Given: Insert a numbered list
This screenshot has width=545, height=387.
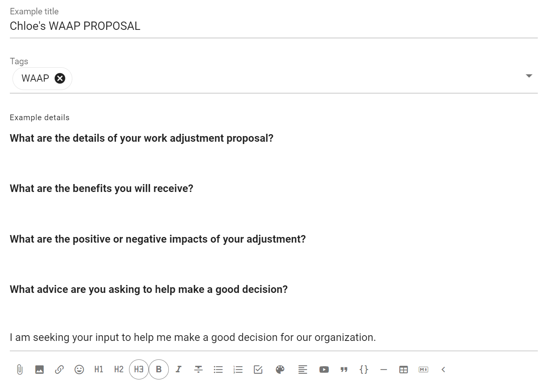Looking at the screenshot, I should (238, 369).
